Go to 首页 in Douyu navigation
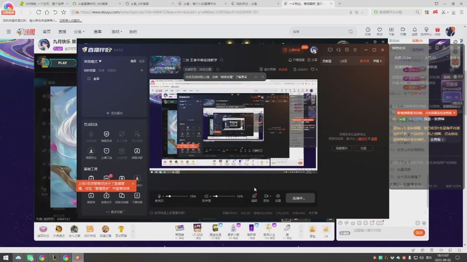This screenshot has height=262, width=467. pyautogui.click(x=47, y=31)
